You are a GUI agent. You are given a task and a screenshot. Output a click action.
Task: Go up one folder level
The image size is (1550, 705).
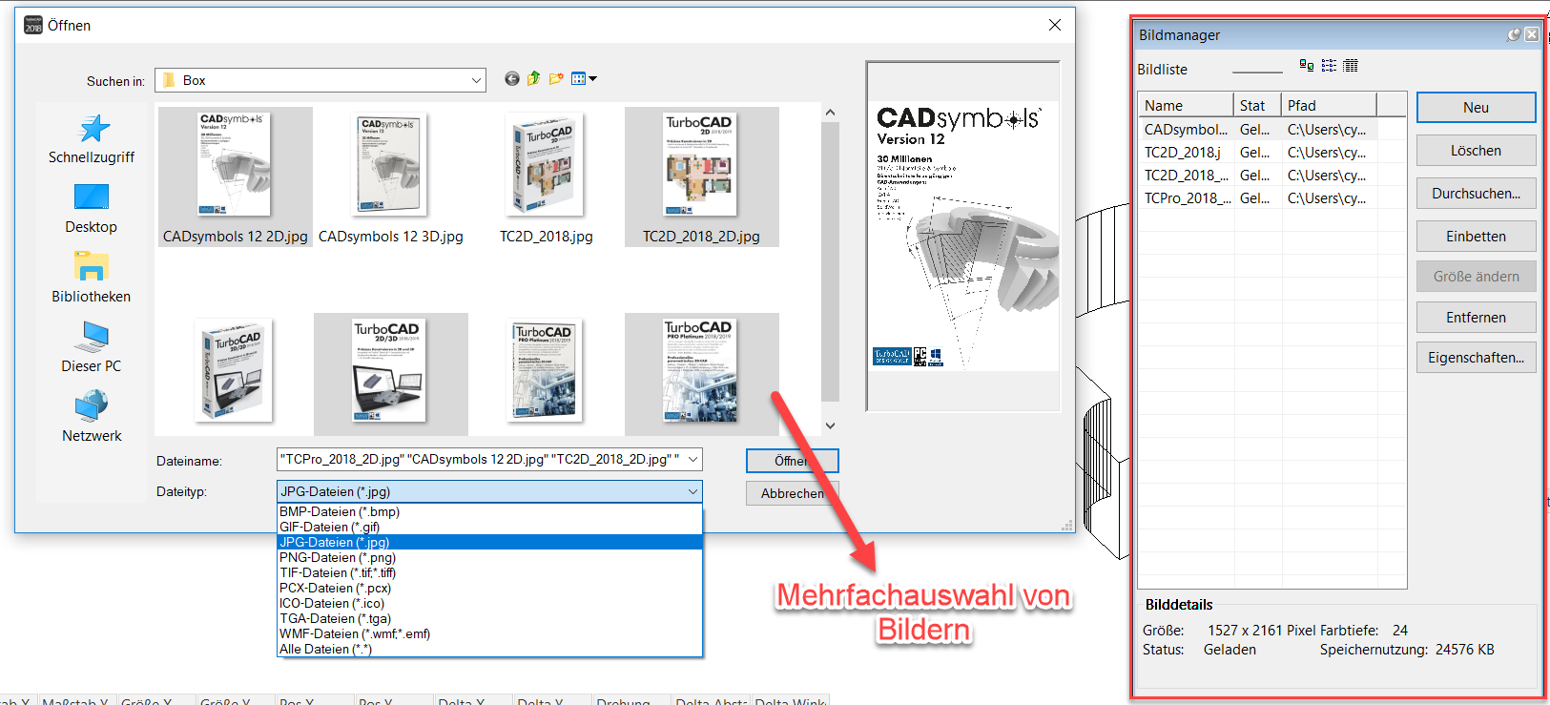(x=533, y=79)
